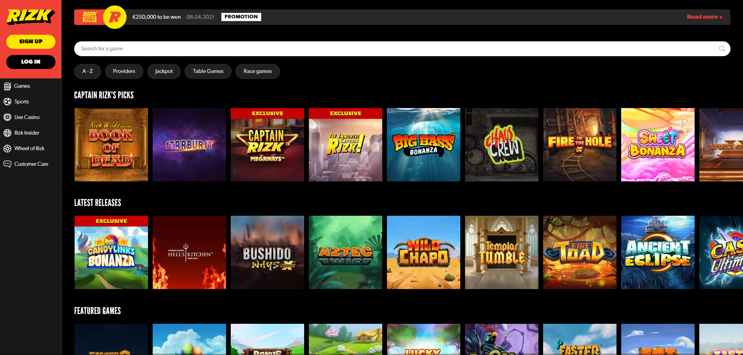The width and height of the screenshot is (743, 355).
Task: Open Bushido Ways game thumbnail
Action: tap(267, 252)
